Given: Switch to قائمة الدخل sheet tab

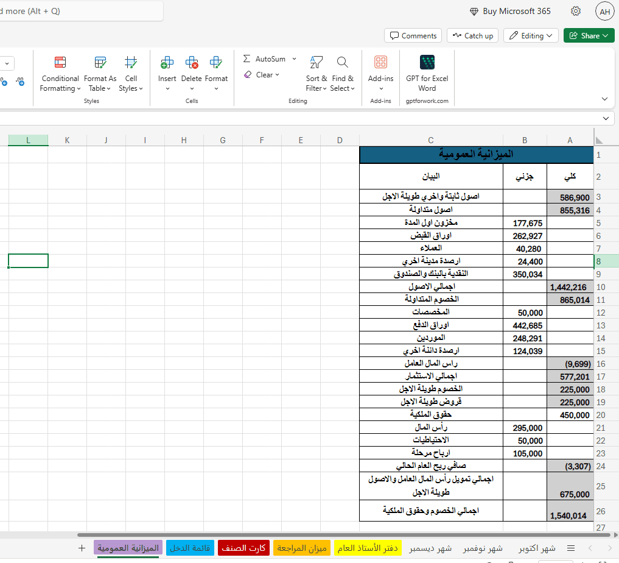Looking at the screenshot, I should click(x=190, y=548).
